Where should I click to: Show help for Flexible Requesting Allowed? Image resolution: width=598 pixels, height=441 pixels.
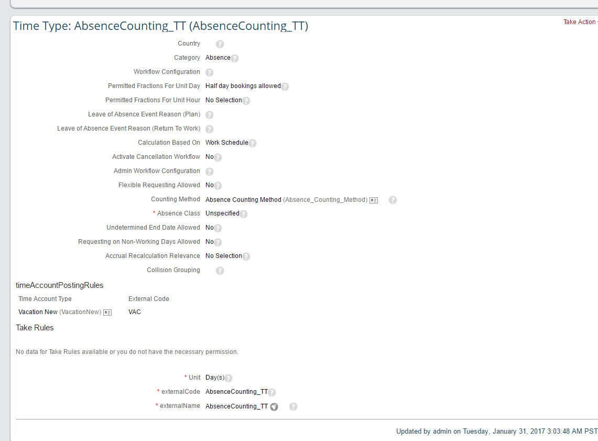(x=218, y=186)
